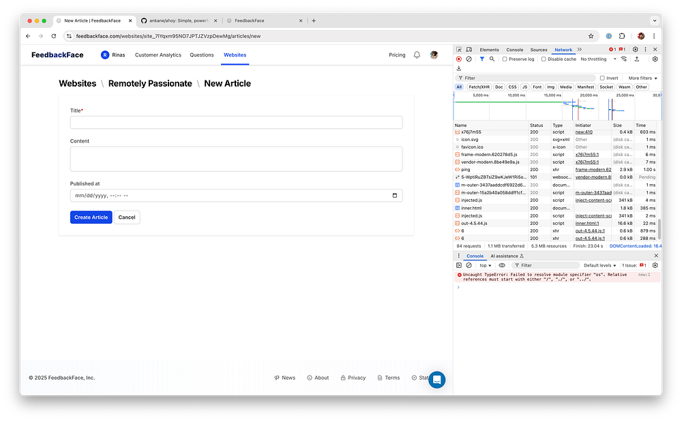Enable the Disable cache checkbox
682x422 pixels.
point(544,59)
